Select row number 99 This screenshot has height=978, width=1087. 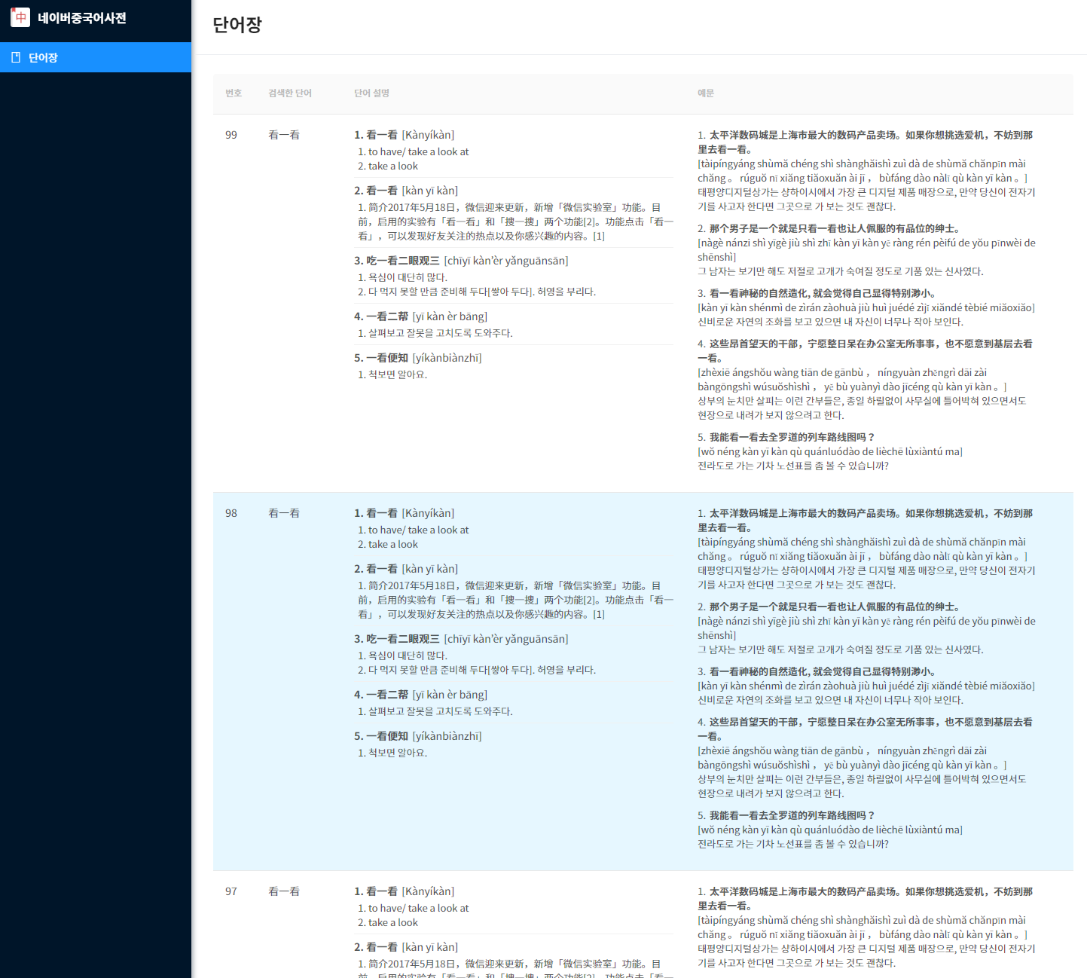(231, 135)
